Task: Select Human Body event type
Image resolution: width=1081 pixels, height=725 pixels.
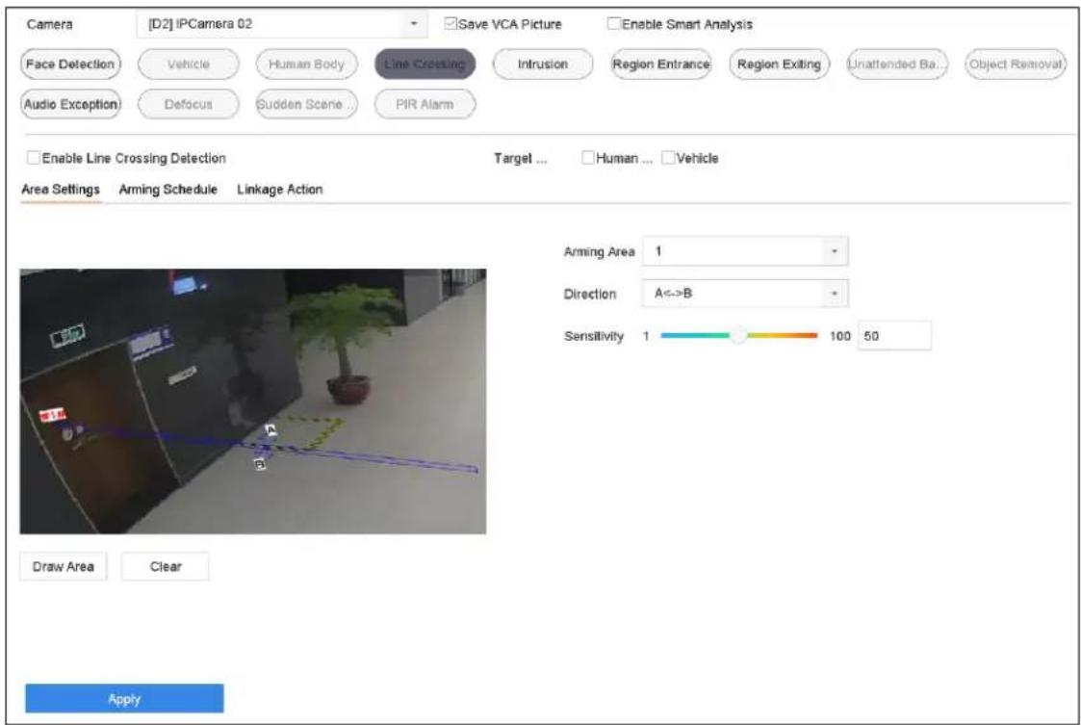Action: pyautogui.click(x=306, y=65)
